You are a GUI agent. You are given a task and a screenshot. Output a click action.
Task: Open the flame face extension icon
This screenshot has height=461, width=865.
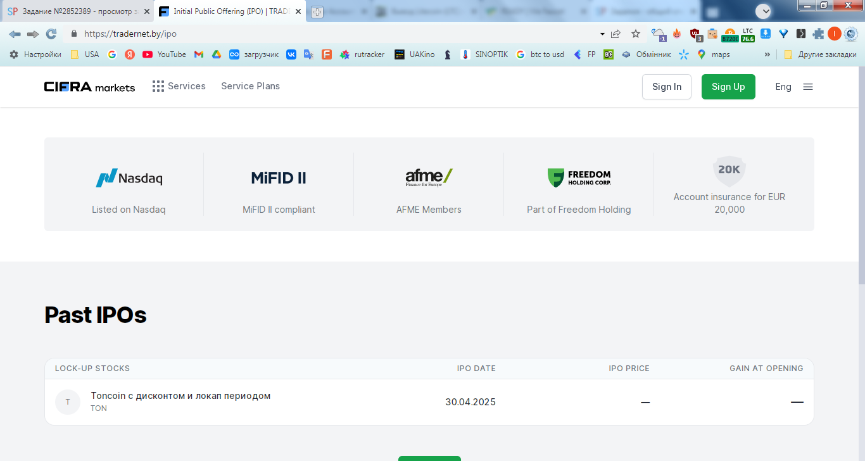click(677, 34)
